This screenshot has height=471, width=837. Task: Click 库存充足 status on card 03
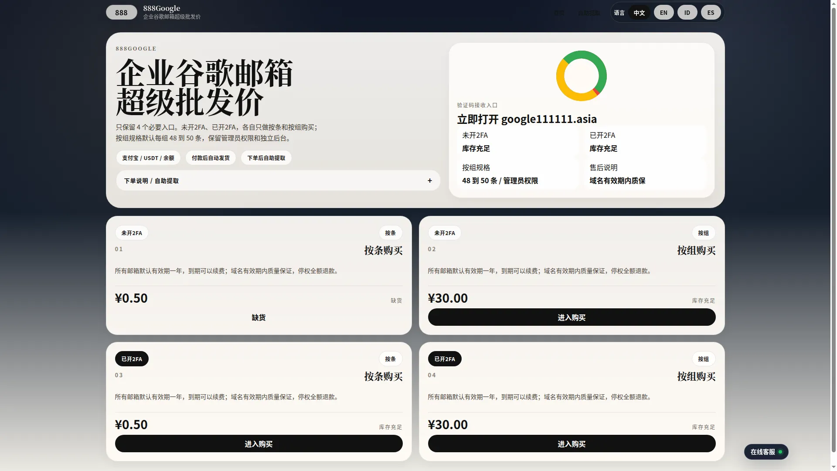[x=391, y=427]
